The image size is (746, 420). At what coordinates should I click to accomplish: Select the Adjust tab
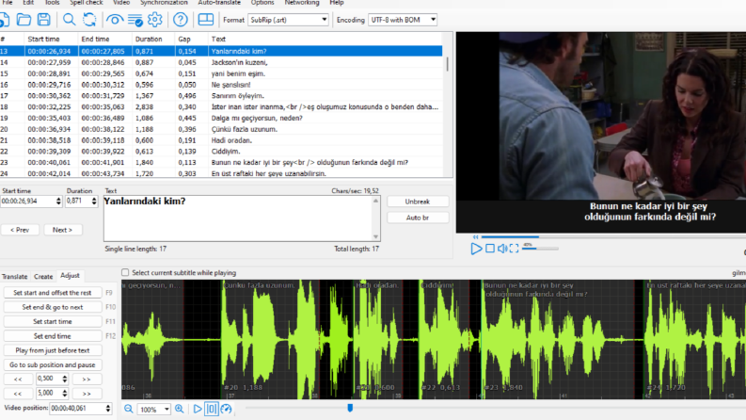70,276
